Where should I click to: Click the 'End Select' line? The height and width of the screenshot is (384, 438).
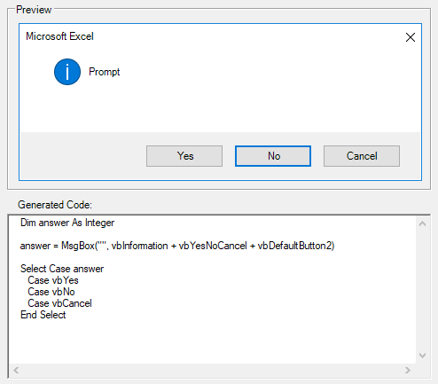(43, 315)
